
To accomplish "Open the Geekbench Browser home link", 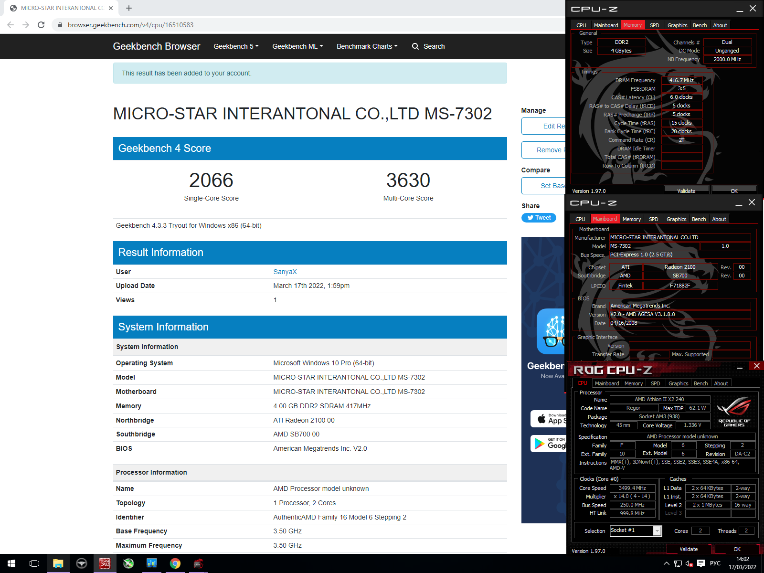I will tap(157, 46).
